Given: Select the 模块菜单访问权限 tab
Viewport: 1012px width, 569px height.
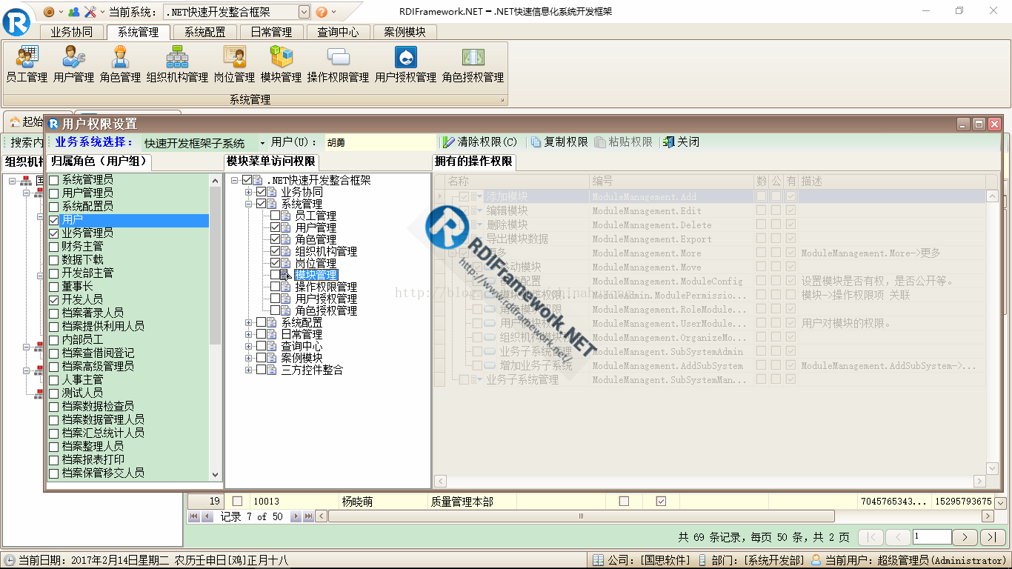Looking at the screenshot, I should tap(271, 162).
